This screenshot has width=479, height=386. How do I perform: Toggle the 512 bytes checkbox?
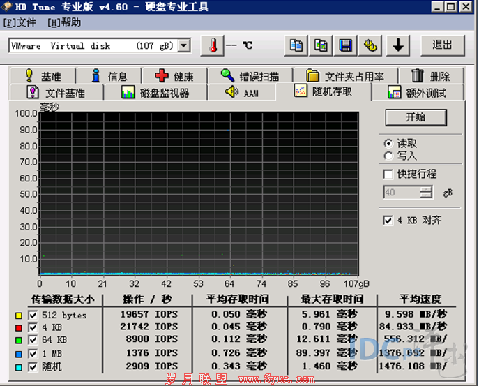click(x=33, y=316)
